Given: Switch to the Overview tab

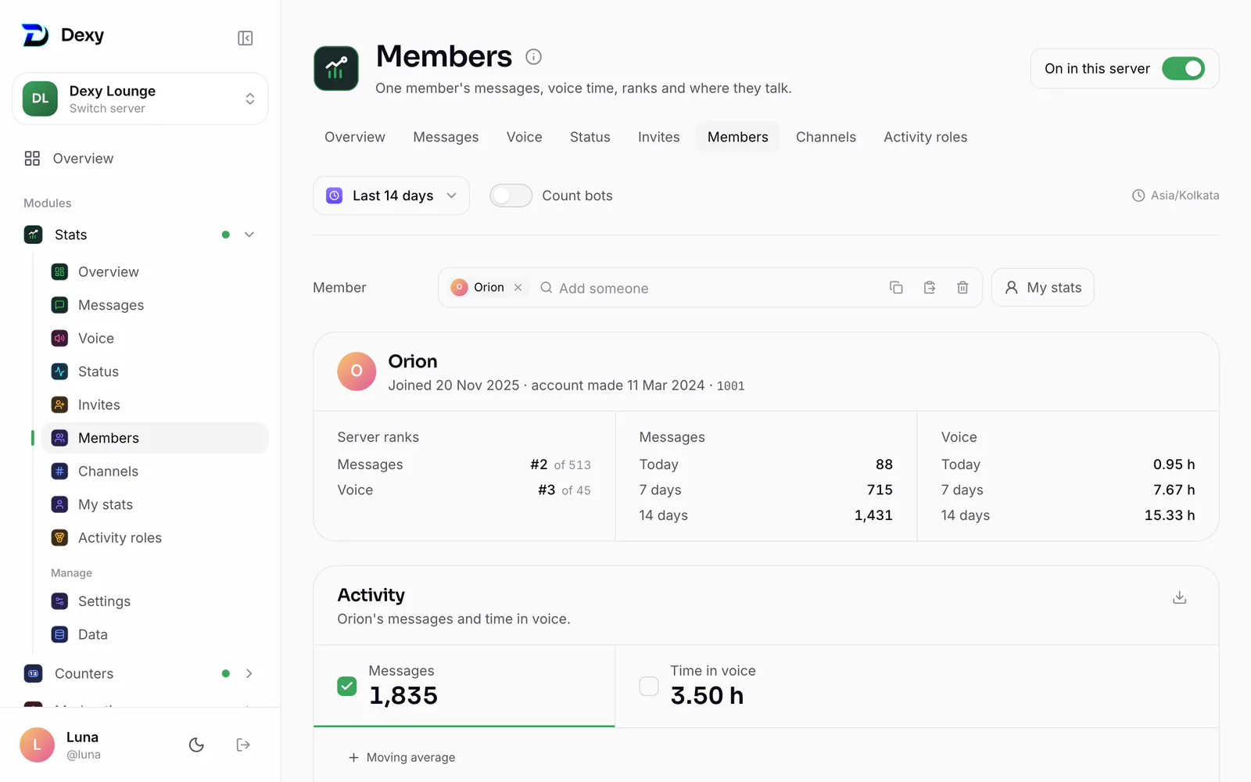Looking at the screenshot, I should click(x=355, y=137).
